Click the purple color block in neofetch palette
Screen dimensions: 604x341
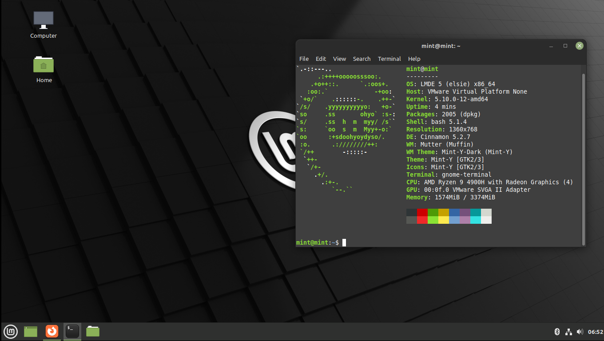465,212
